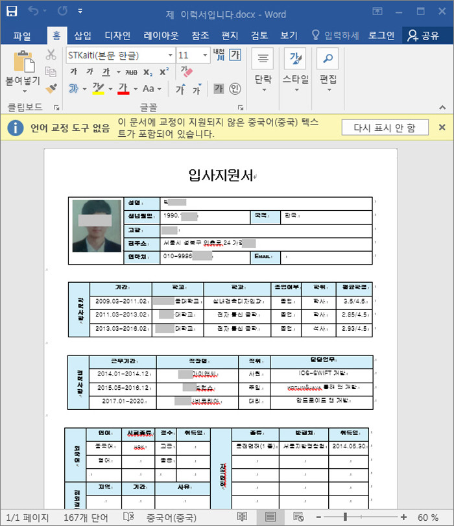
Task: Toggle character shading button
Action: [x=219, y=89]
